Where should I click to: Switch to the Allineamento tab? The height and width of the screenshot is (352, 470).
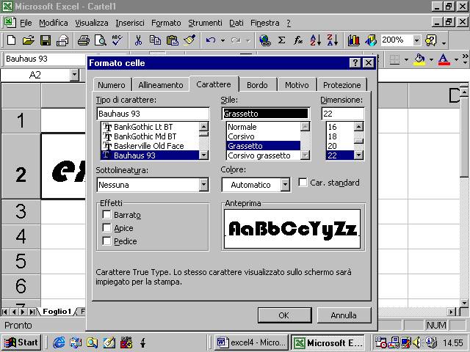click(x=161, y=85)
